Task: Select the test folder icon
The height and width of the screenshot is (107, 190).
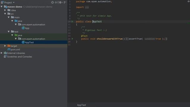Action: [12, 32]
